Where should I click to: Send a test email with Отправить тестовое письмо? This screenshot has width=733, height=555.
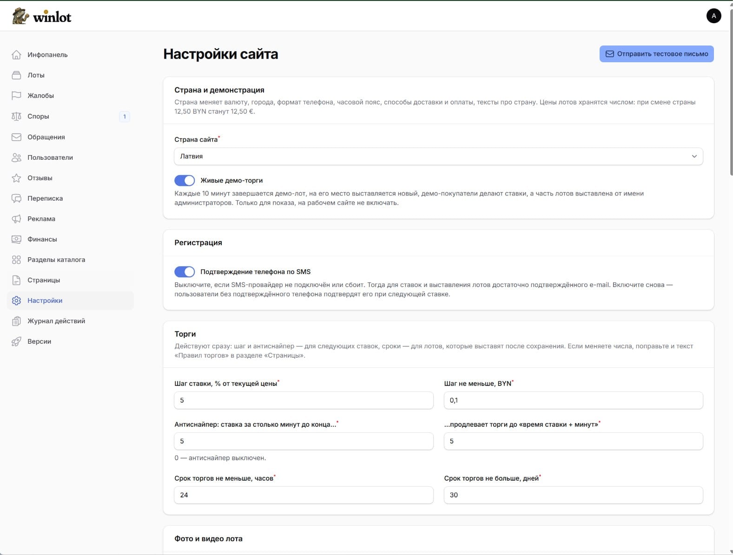pos(656,54)
